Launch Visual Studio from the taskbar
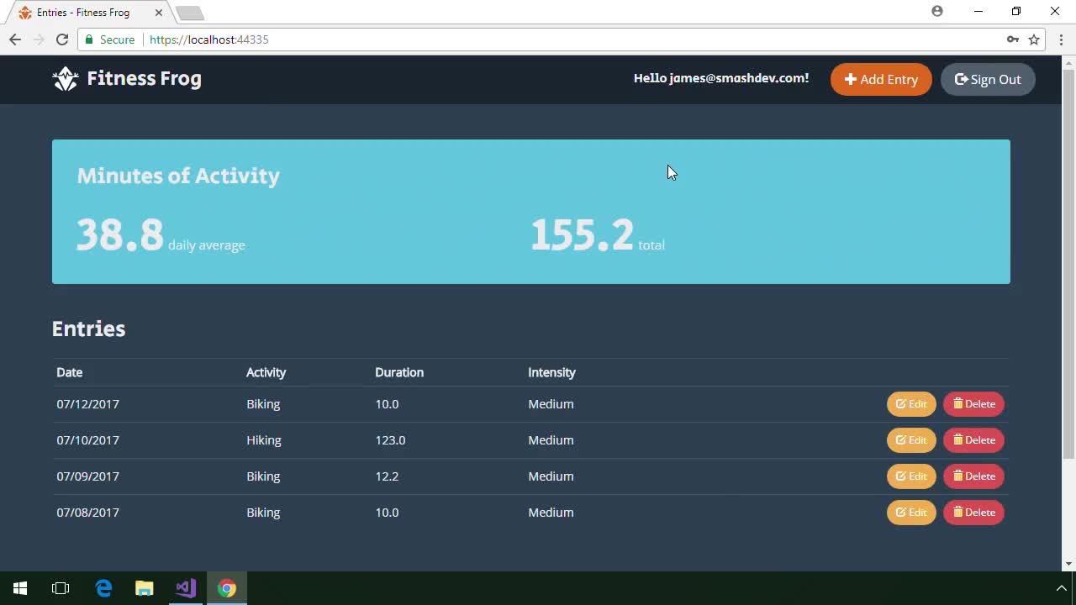 [185, 588]
